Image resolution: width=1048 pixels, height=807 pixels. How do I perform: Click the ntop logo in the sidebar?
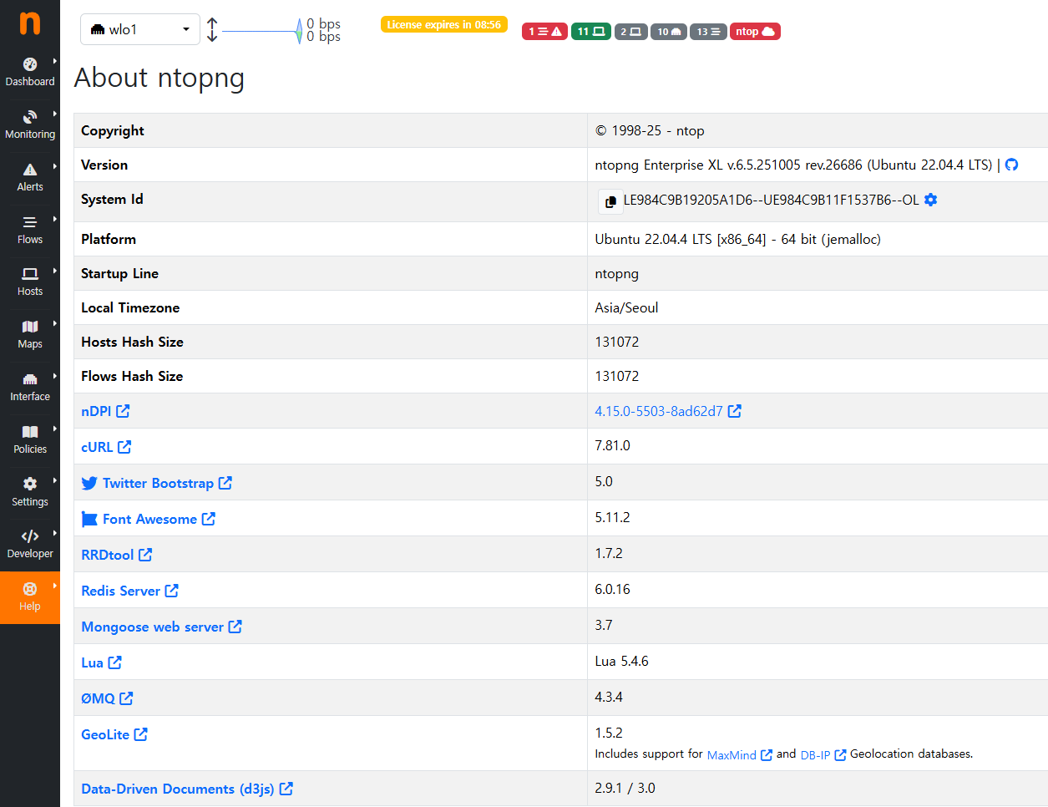[30, 23]
